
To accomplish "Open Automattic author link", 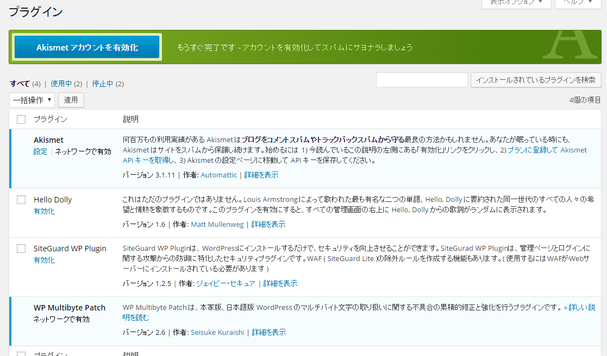I will click(218, 175).
